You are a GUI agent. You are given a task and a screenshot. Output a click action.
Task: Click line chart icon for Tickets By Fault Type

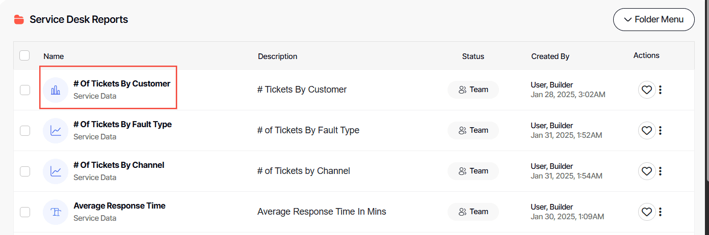(x=56, y=131)
